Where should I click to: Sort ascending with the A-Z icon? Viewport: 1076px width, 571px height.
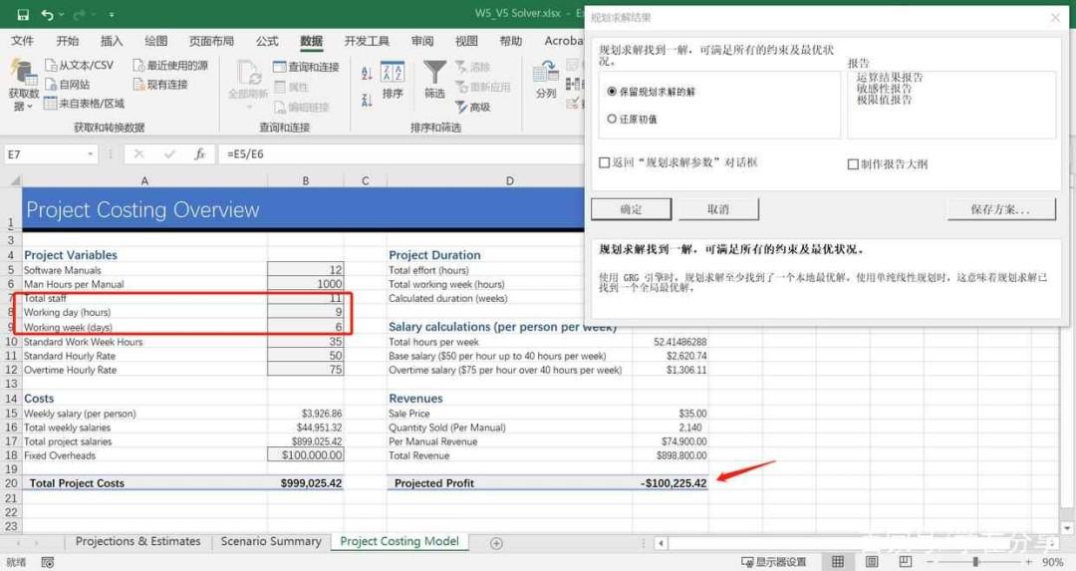(x=367, y=72)
